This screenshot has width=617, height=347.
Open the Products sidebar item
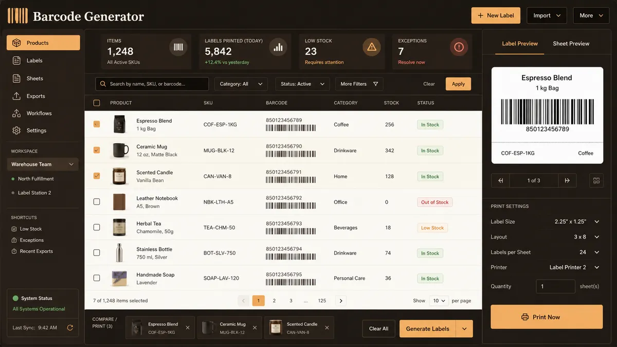[43, 43]
